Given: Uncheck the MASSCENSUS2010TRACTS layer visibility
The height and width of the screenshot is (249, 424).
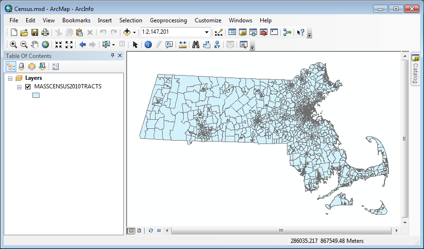Looking at the screenshot, I should (28, 87).
